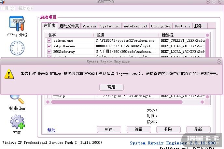224x149 pixels.
Task: Click the 删除 button
Action: click(x=168, y=129)
